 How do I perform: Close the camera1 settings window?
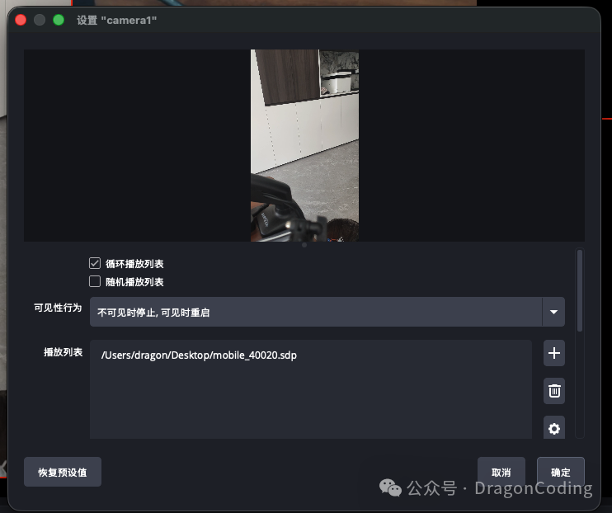tap(21, 20)
